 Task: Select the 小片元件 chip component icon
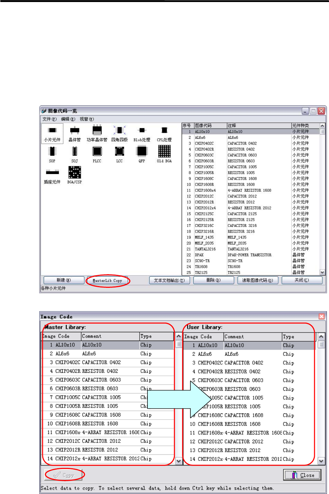pos(52,133)
